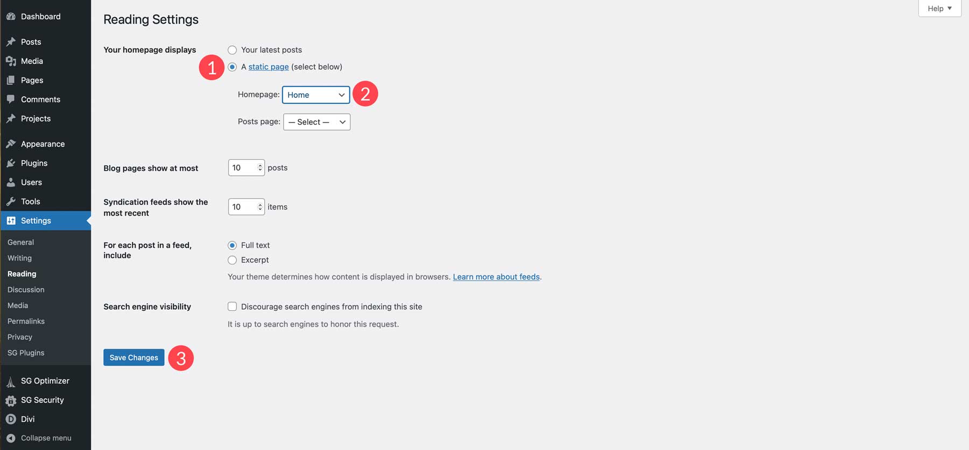Screen dimensions: 969x450
Task: Click the Comments speech bubble icon
Action: point(11,99)
